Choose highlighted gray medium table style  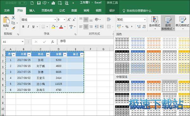click(169, 86)
